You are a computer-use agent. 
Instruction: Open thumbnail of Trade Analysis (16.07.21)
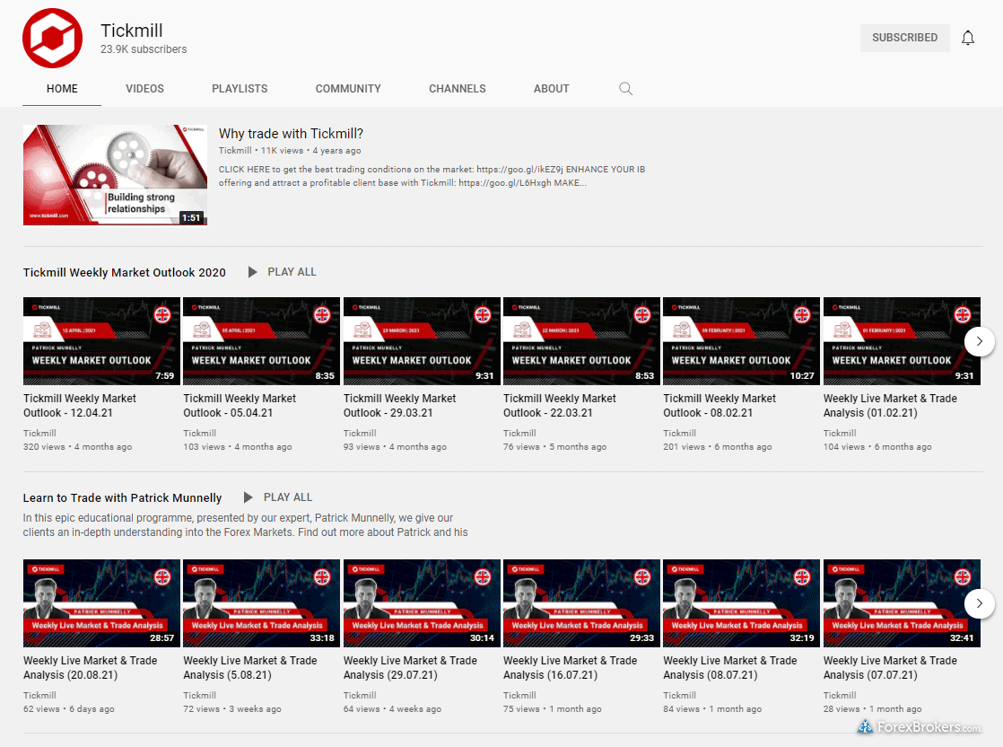click(581, 603)
